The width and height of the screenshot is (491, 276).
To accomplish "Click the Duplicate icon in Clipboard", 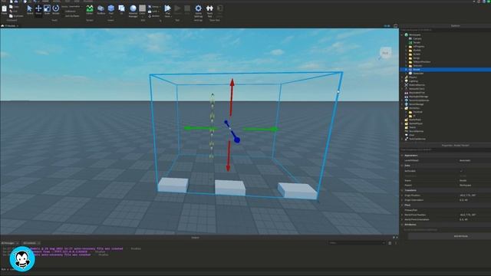I will (x=11, y=15).
